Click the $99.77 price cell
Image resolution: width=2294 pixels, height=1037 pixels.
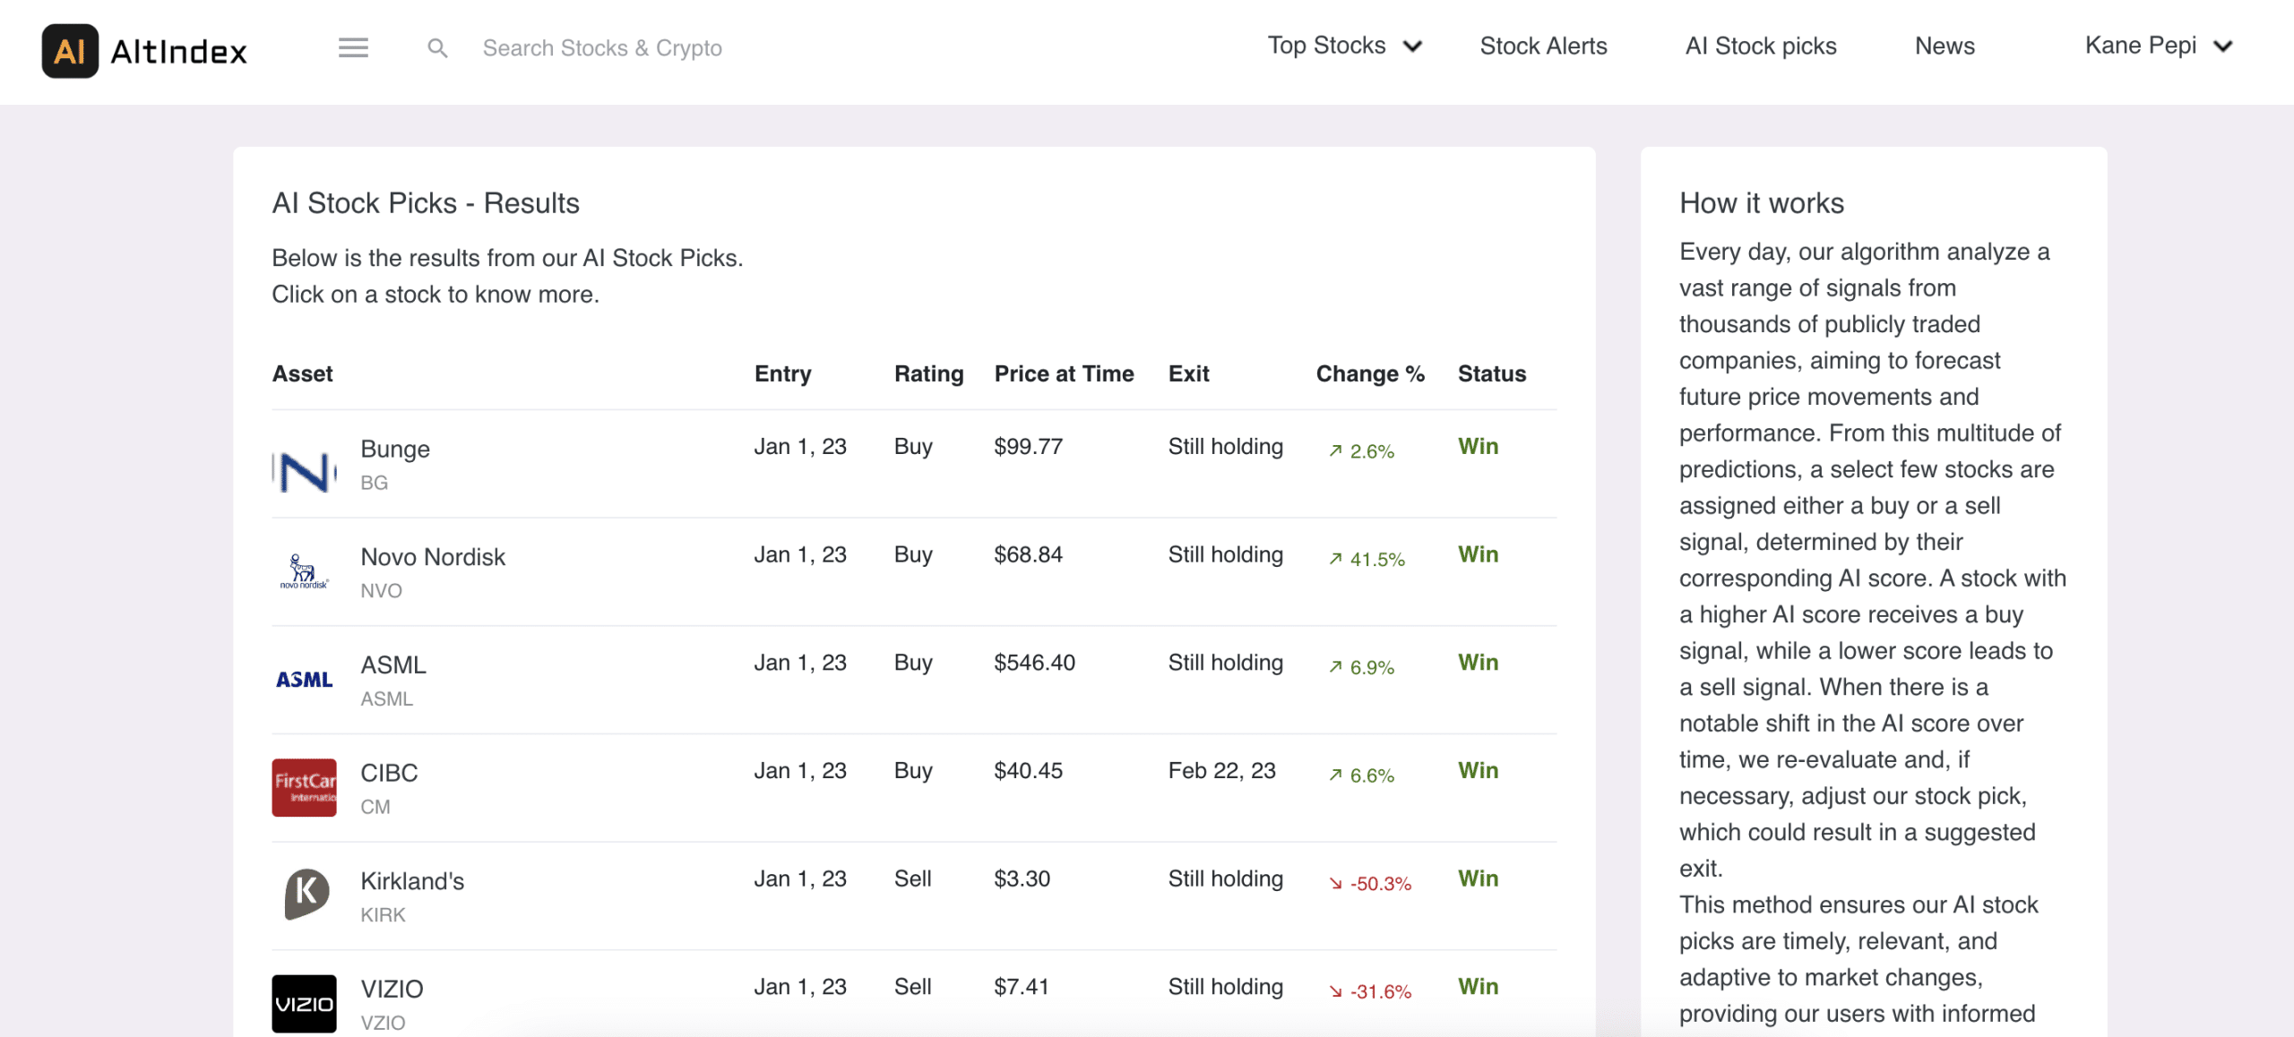1029,446
